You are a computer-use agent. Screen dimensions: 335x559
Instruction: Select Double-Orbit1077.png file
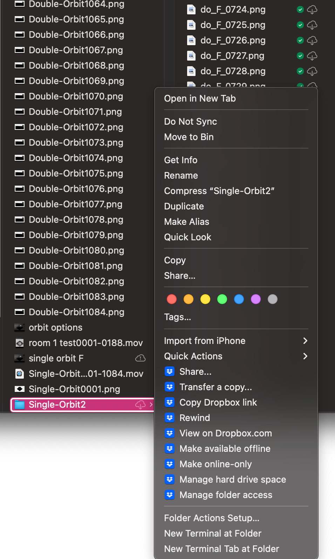(x=76, y=204)
